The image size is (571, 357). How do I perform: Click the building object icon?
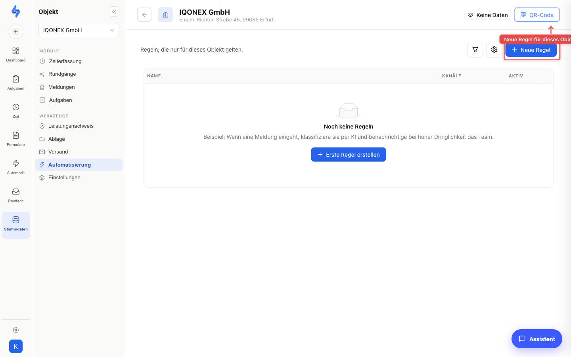pyautogui.click(x=165, y=15)
